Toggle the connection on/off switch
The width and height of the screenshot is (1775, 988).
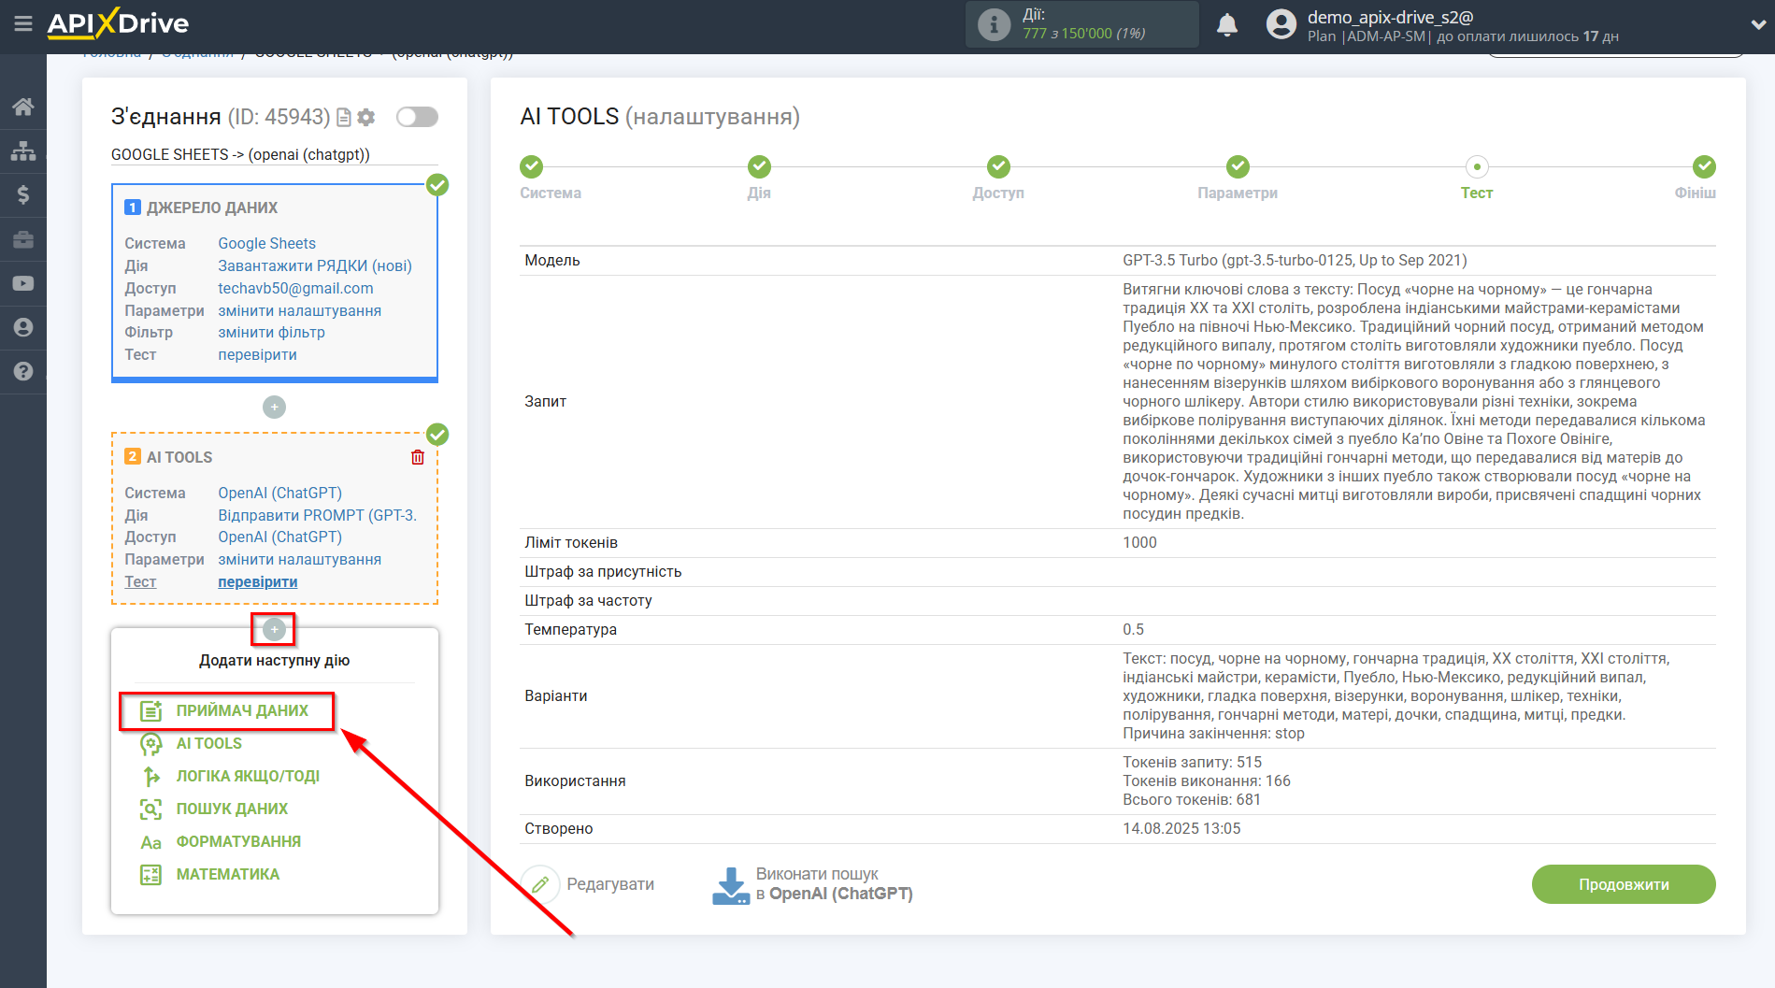[x=417, y=117]
